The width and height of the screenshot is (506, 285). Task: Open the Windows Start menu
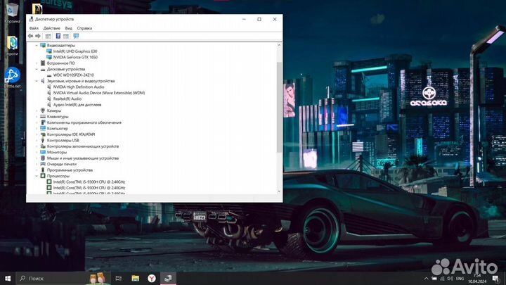(x=8, y=278)
